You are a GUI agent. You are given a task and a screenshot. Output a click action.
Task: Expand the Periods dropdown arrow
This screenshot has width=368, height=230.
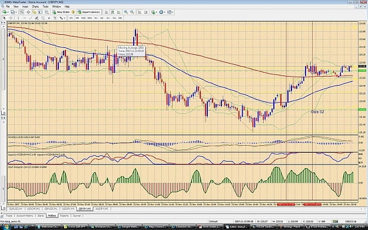tap(165, 12)
